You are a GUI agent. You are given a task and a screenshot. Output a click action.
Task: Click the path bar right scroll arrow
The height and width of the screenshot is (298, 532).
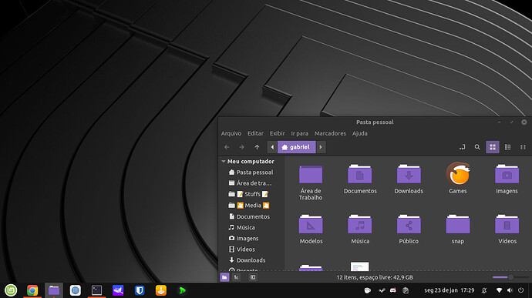pyautogui.click(x=321, y=147)
